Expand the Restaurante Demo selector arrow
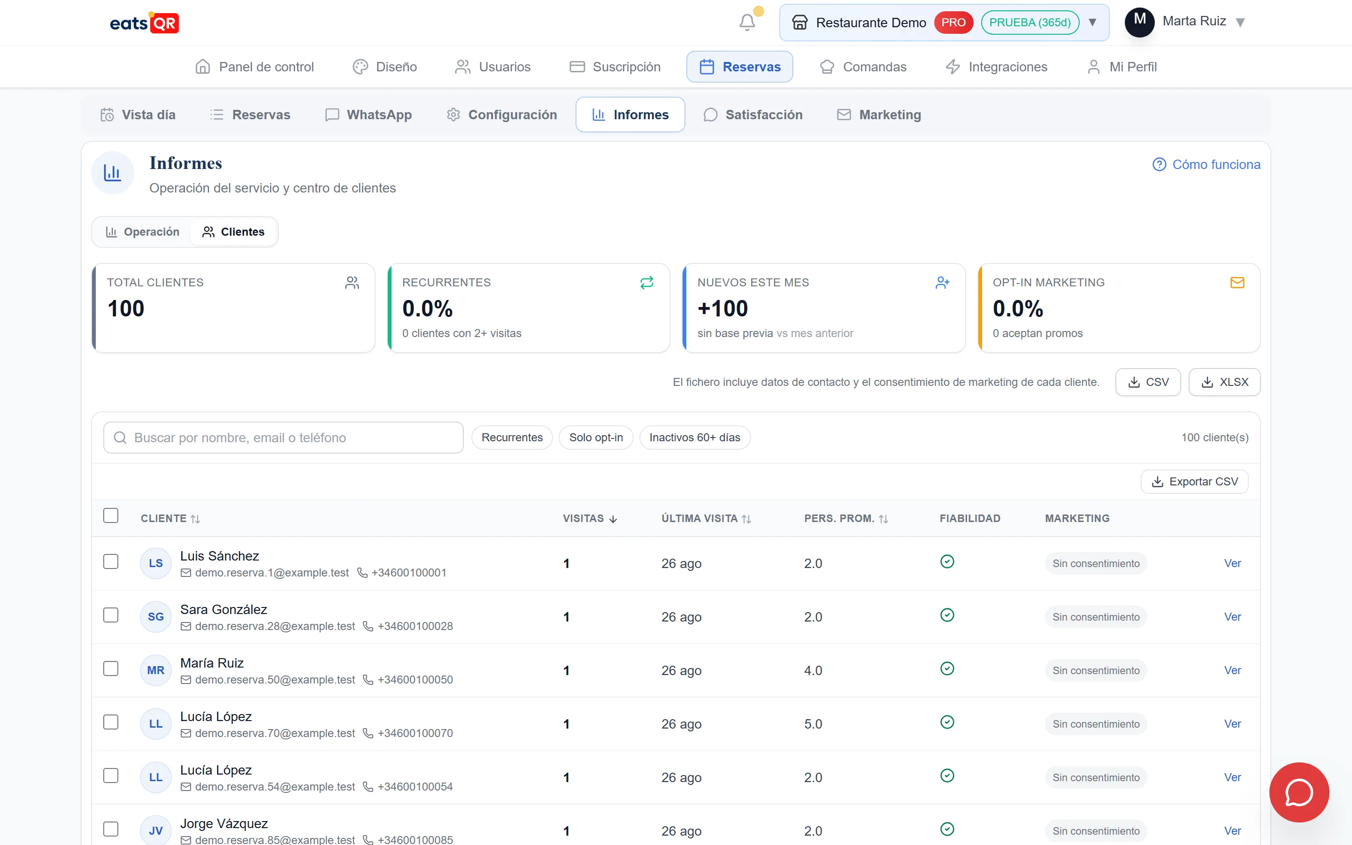Viewport: 1352px width, 845px height. 1092,23
